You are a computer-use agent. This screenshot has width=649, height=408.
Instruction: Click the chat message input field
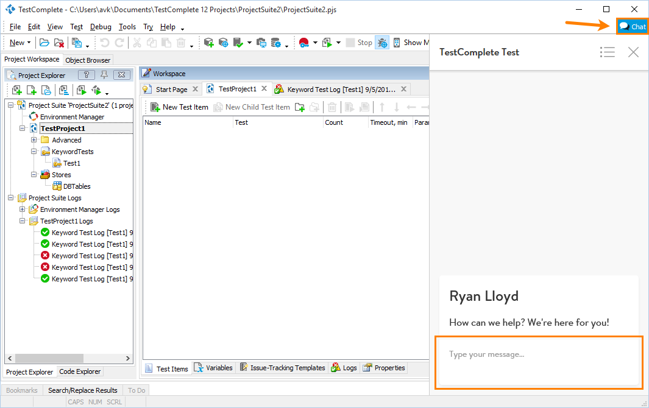tap(539, 362)
